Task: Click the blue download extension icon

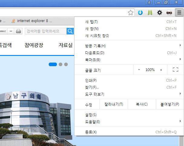Action: tap(140, 13)
